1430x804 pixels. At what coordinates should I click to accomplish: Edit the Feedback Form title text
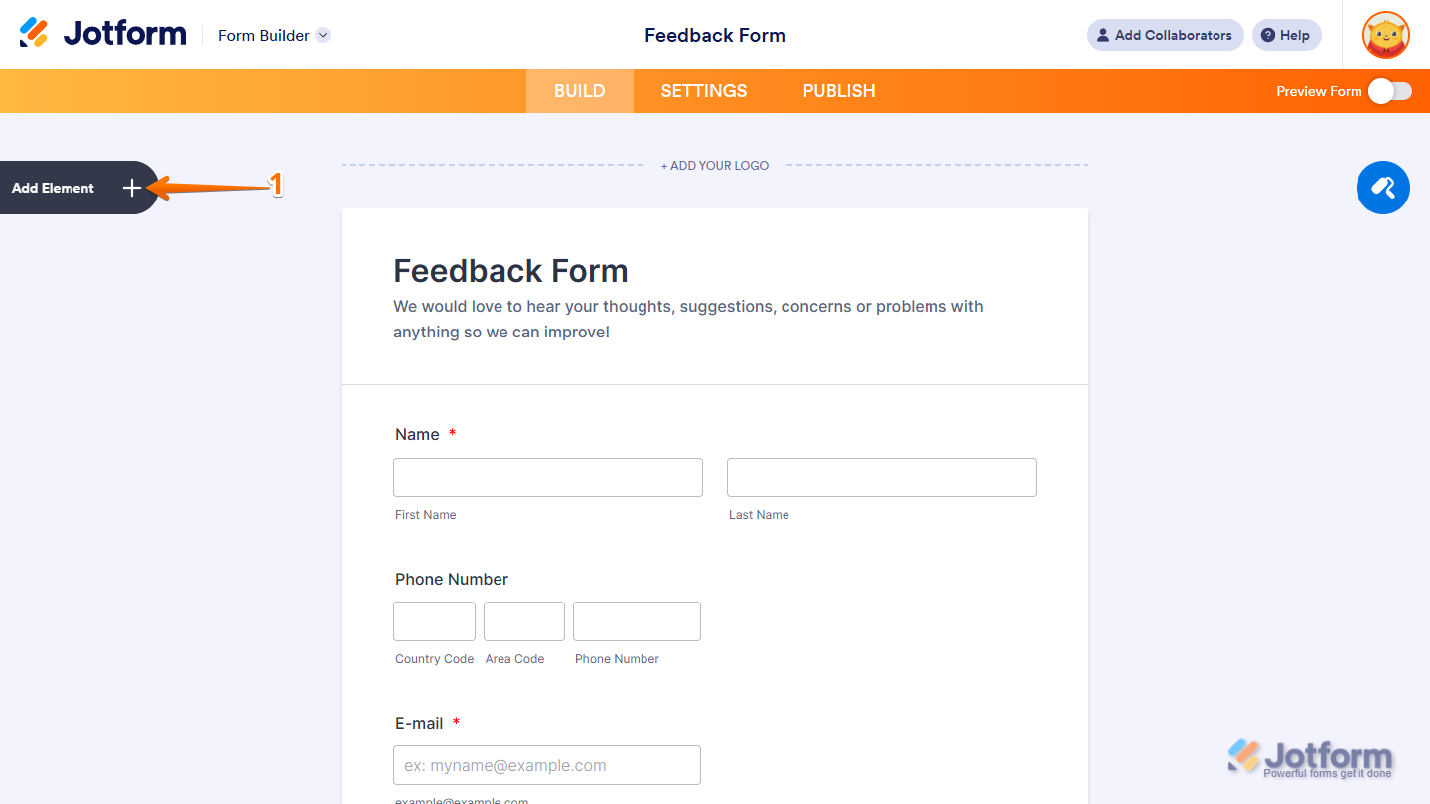click(510, 270)
